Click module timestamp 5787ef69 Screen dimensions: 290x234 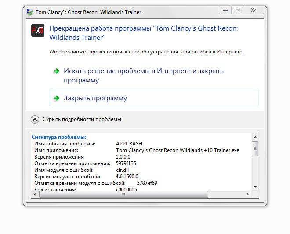point(147,183)
